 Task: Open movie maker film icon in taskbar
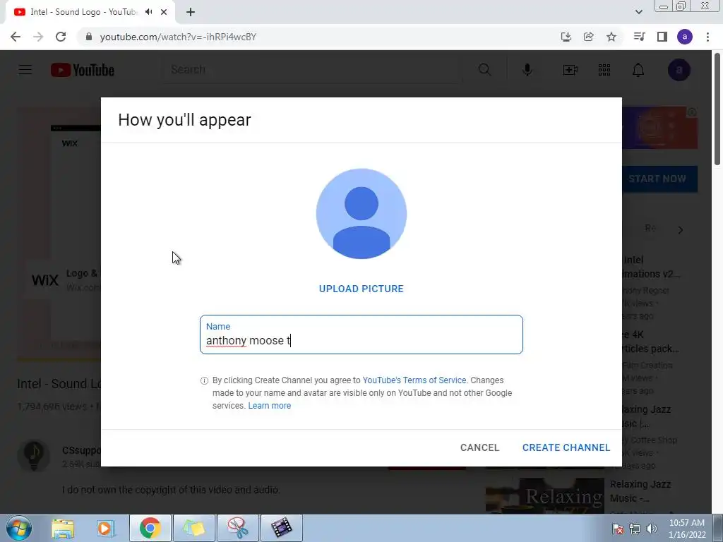pos(282,528)
